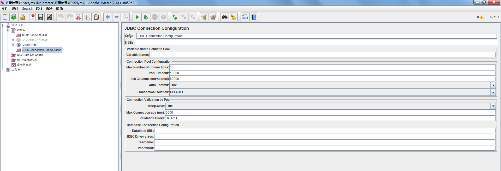Click the JDBC Driver class field
This screenshot has height=171, width=501.
pyautogui.click(x=325, y=137)
